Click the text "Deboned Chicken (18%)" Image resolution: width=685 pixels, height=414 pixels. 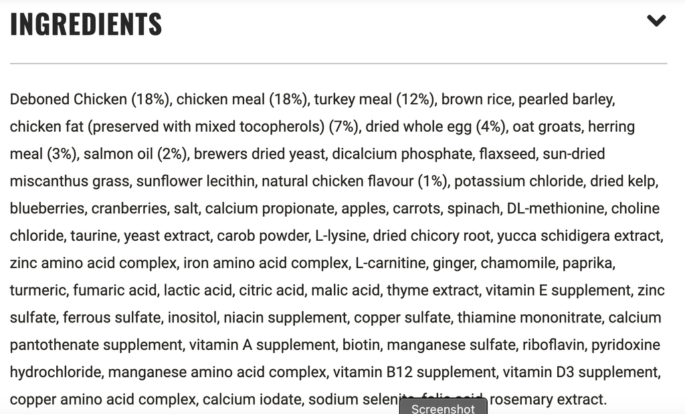89,100
